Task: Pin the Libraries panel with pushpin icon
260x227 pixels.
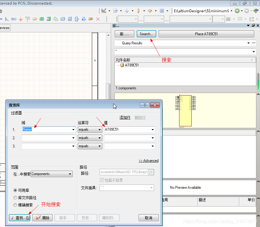Action: tap(253, 25)
